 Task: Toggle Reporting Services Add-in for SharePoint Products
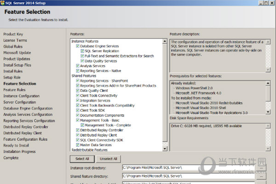coord(78,86)
